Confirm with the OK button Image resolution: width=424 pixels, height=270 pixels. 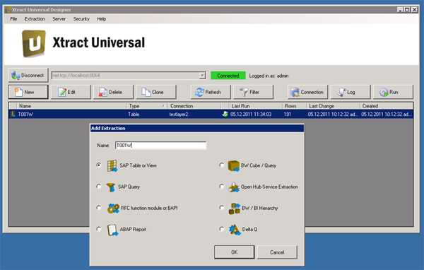(x=234, y=252)
